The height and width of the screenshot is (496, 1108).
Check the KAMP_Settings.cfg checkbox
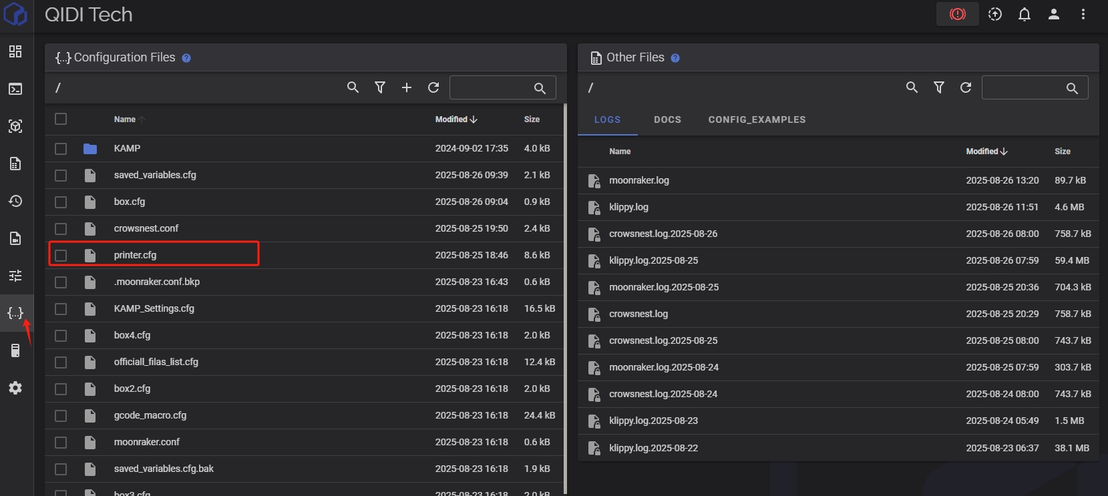pos(61,308)
